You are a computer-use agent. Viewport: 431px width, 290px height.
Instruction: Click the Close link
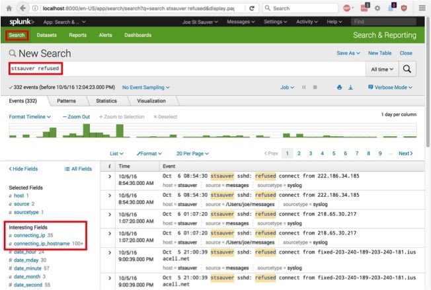(x=406, y=53)
